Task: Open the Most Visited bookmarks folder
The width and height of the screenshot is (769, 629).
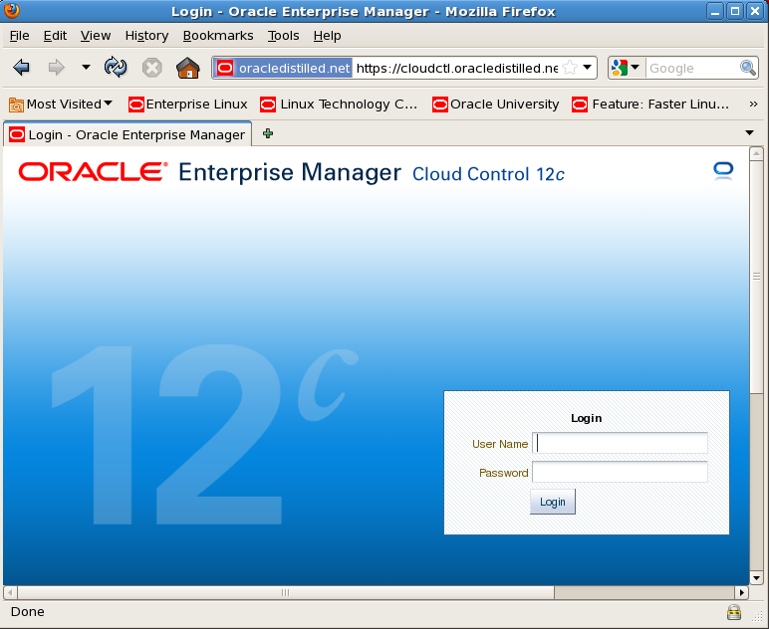Action: [x=61, y=105]
